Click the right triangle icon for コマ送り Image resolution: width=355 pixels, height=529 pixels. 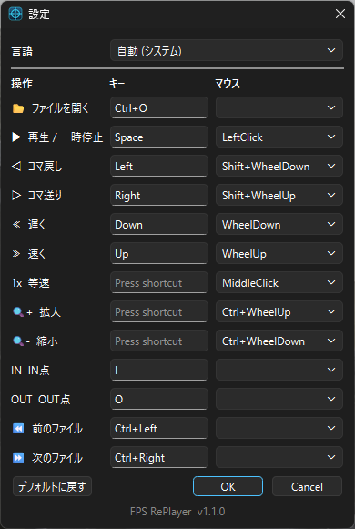tap(16, 196)
